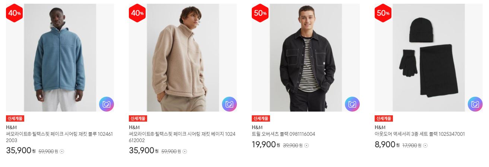Screen dimensions: 489x167
Task: Open image search on beige fleece jacket
Action: [229, 104]
